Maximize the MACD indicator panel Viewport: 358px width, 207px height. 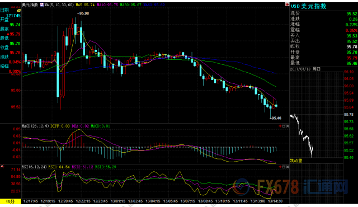(x=284, y=126)
